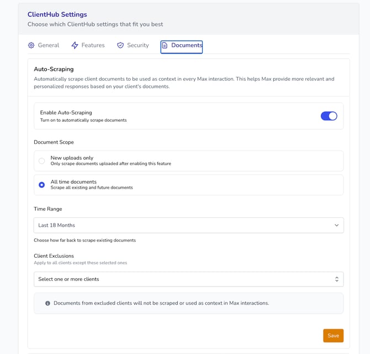The height and width of the screenshot is (354, 370).
Task: Click the ClientHub Settings heading
Action: coord(57,14)
